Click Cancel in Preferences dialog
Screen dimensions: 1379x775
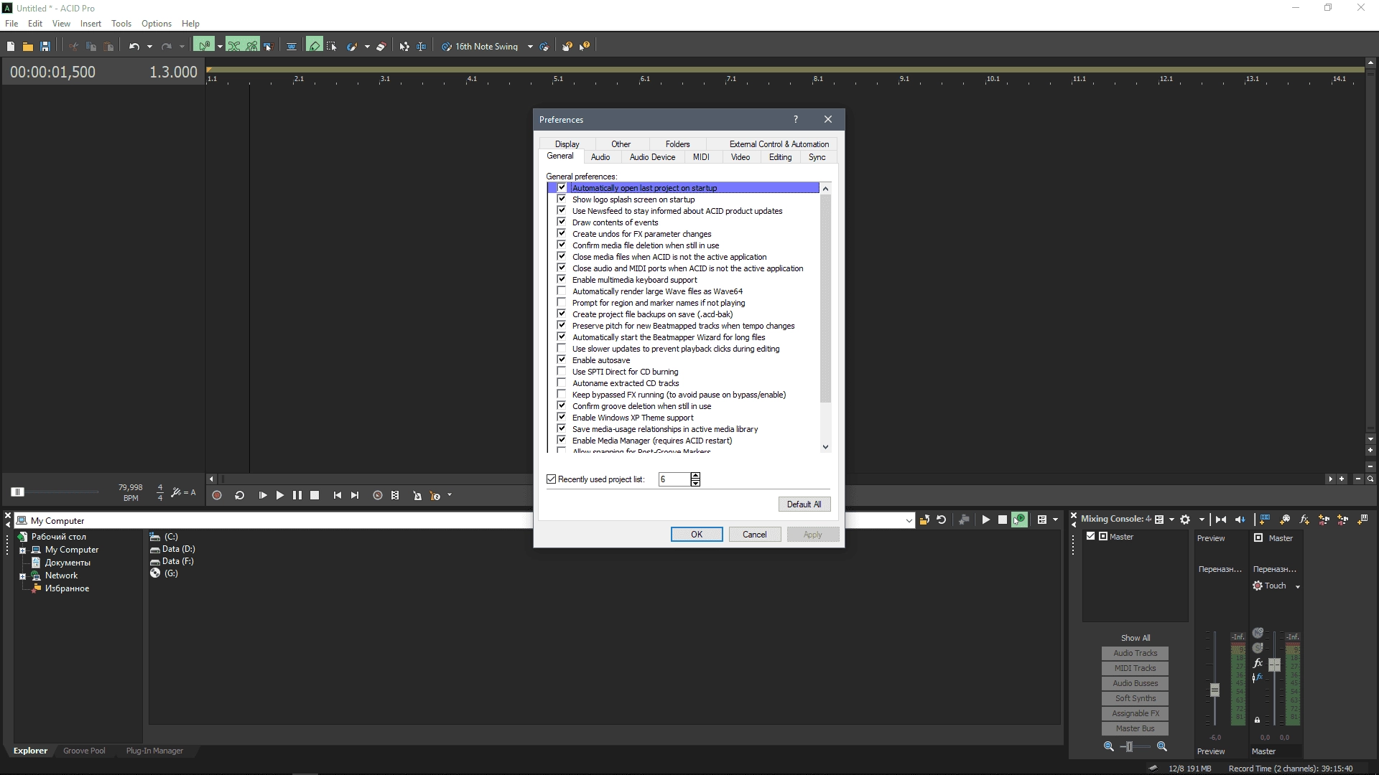[754, 535]
